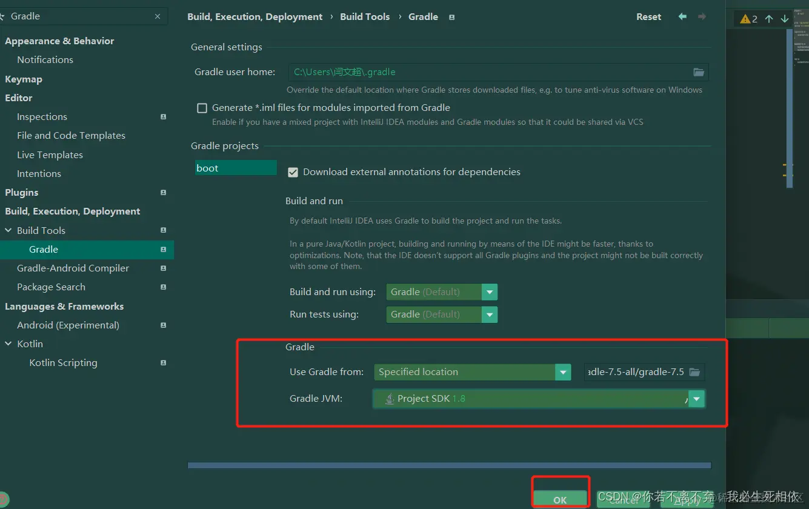Open Appearance & Behavior settings category

pyautogui.click(x=59, y=41)
